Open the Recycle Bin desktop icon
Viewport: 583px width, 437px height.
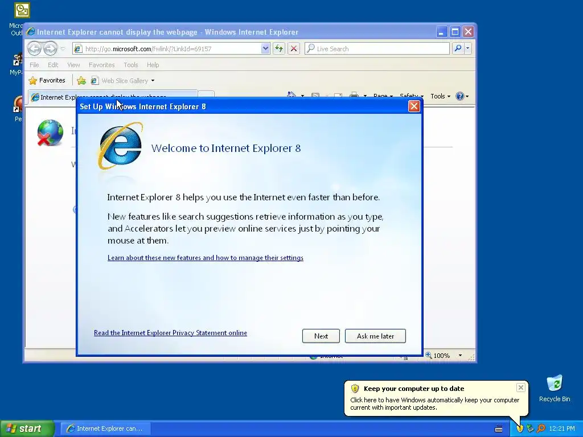tap(555, 388)
